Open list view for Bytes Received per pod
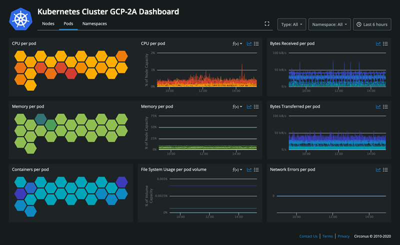400x245 pixels. [385, 44]
